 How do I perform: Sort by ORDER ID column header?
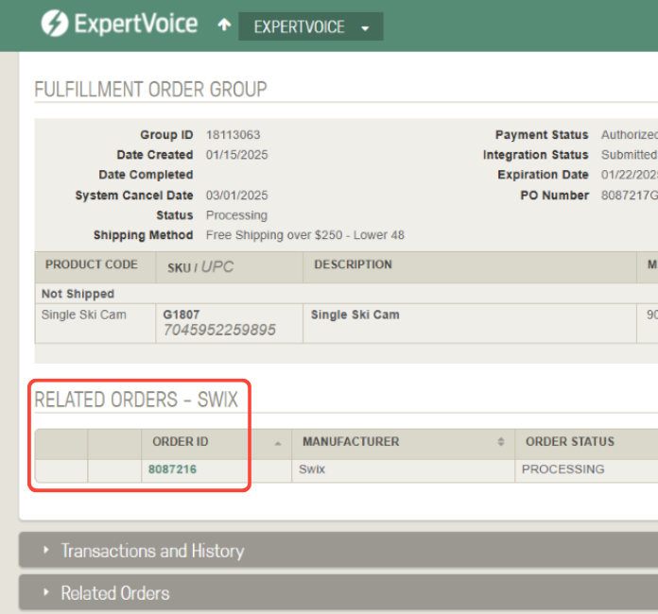pos(216,443)
